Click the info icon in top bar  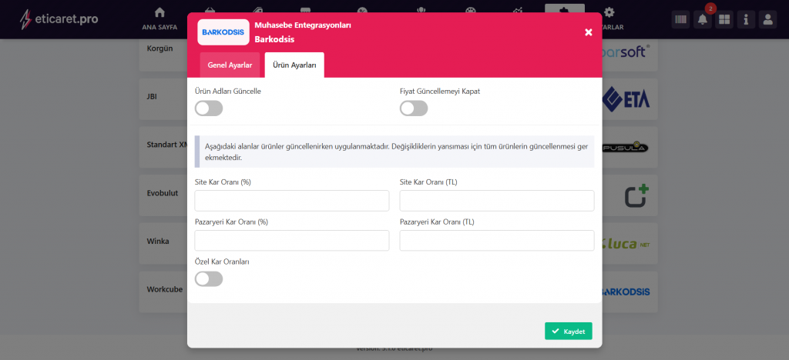tap(745, 20)
